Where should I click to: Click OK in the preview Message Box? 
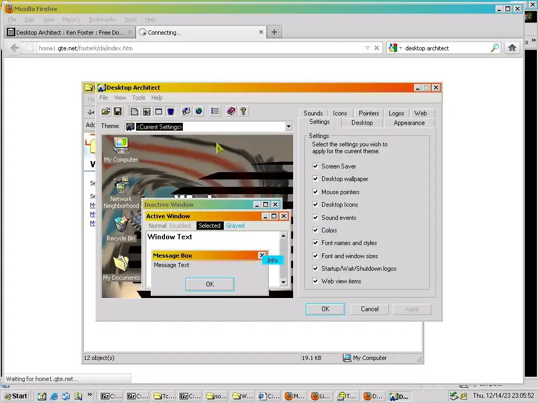click(x=210, y=284)
